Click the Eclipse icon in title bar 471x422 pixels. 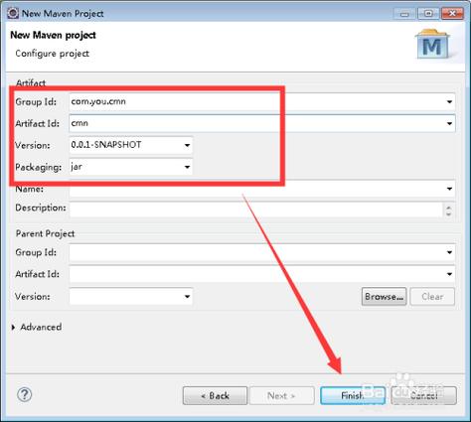[x=13, y=13]
